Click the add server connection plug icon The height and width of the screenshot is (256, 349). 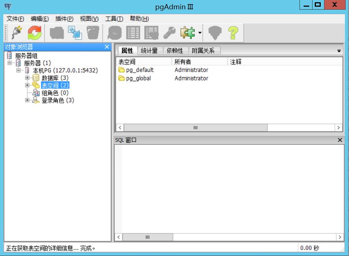(x=17, y=33)
